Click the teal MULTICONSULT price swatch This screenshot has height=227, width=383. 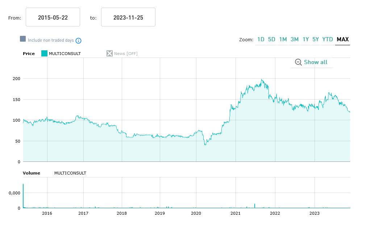[x=44, y=54]
